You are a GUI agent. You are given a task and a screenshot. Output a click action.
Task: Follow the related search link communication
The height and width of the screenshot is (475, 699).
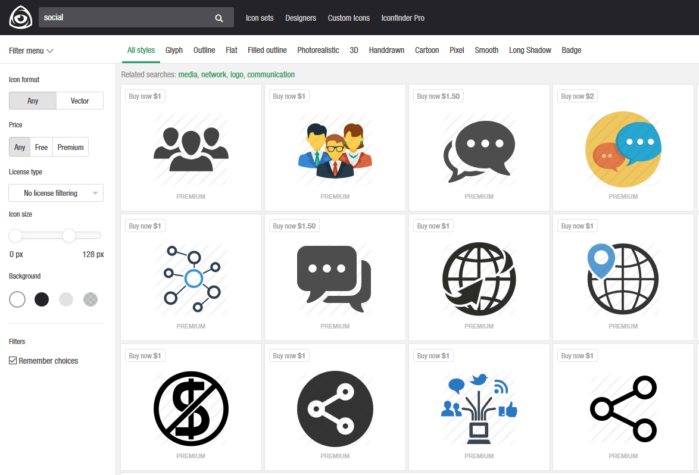271,74
